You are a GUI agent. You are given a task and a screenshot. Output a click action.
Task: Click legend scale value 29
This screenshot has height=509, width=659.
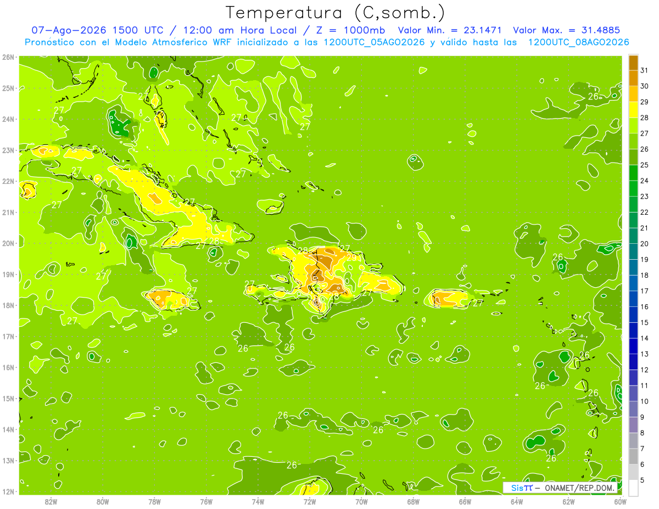[x=645, y=102]
